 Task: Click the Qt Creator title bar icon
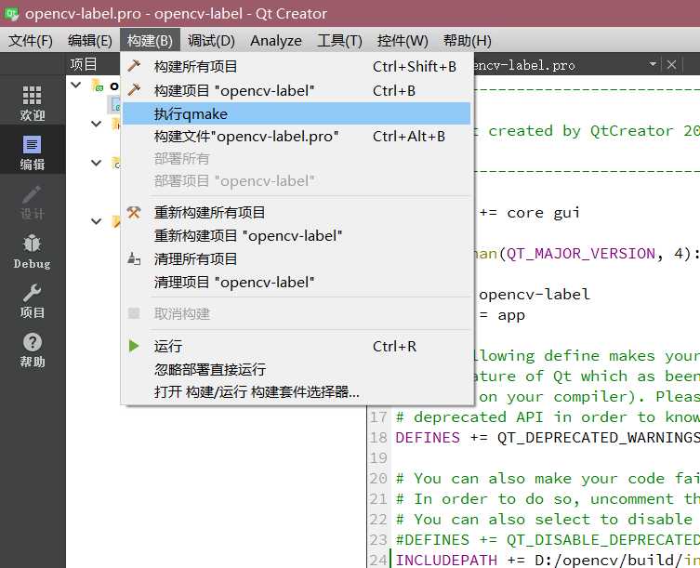tap(11, 13)
